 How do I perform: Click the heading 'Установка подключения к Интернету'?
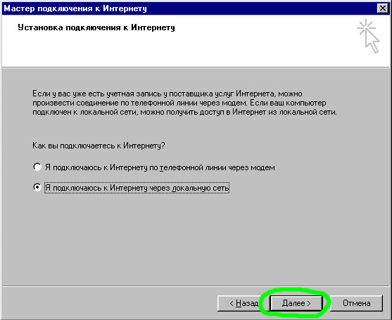click(96, 27)
